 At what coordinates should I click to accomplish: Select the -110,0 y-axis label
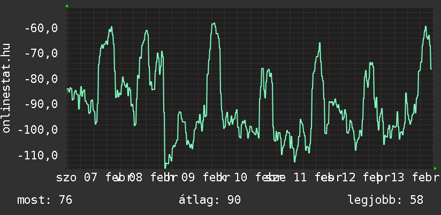click(x=35, y=156)
